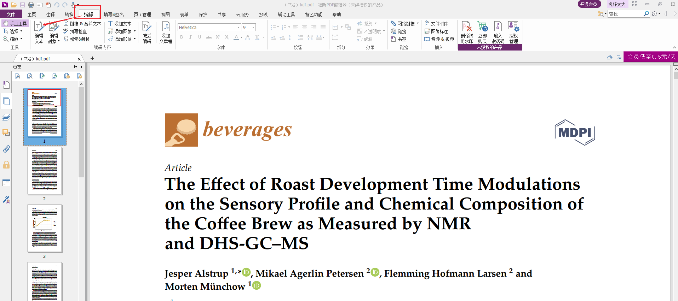Screen dimensions: 678x301
Task: Toggle bold text formatting
Action: 182,37
